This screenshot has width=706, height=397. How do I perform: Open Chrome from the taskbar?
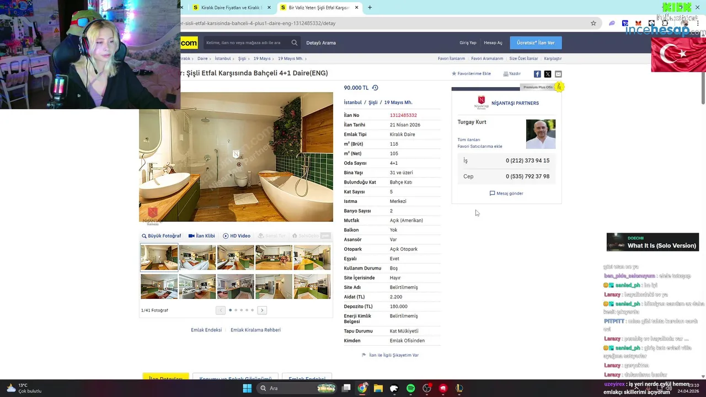pyautogui.click(x=362, y=388)
